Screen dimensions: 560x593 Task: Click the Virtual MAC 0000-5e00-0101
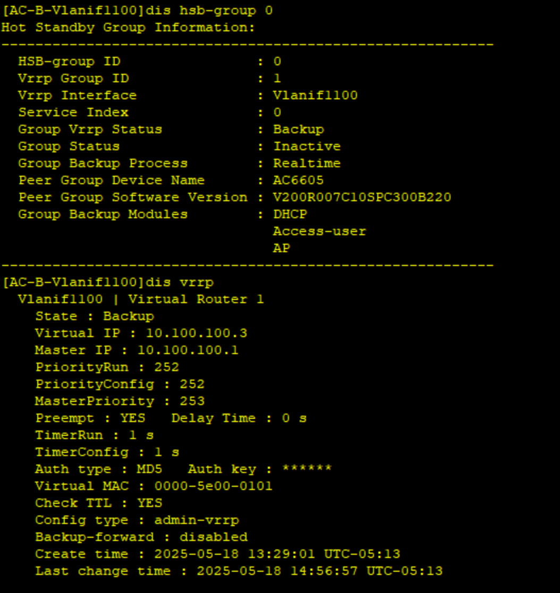click(214, 486)
